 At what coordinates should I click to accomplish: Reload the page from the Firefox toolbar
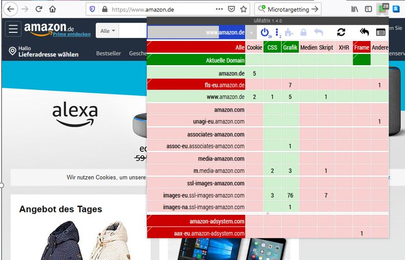pyautogui.click(x=39, y=9)
